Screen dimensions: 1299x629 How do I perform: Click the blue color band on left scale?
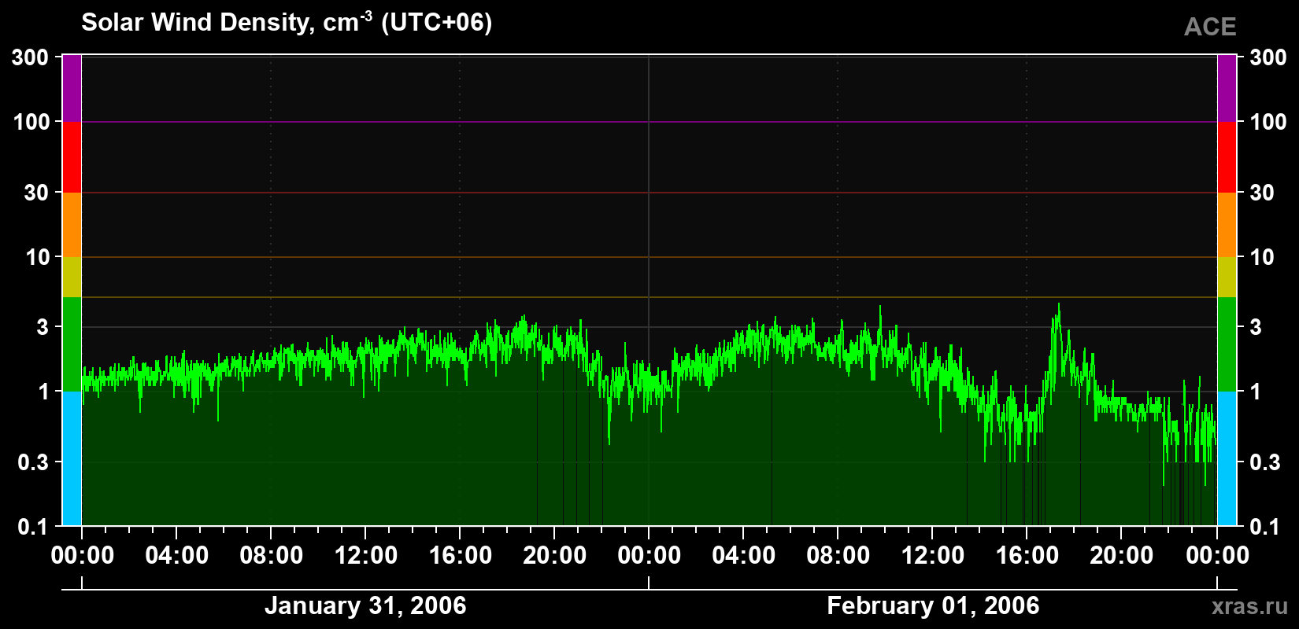(x=72, y=458)
